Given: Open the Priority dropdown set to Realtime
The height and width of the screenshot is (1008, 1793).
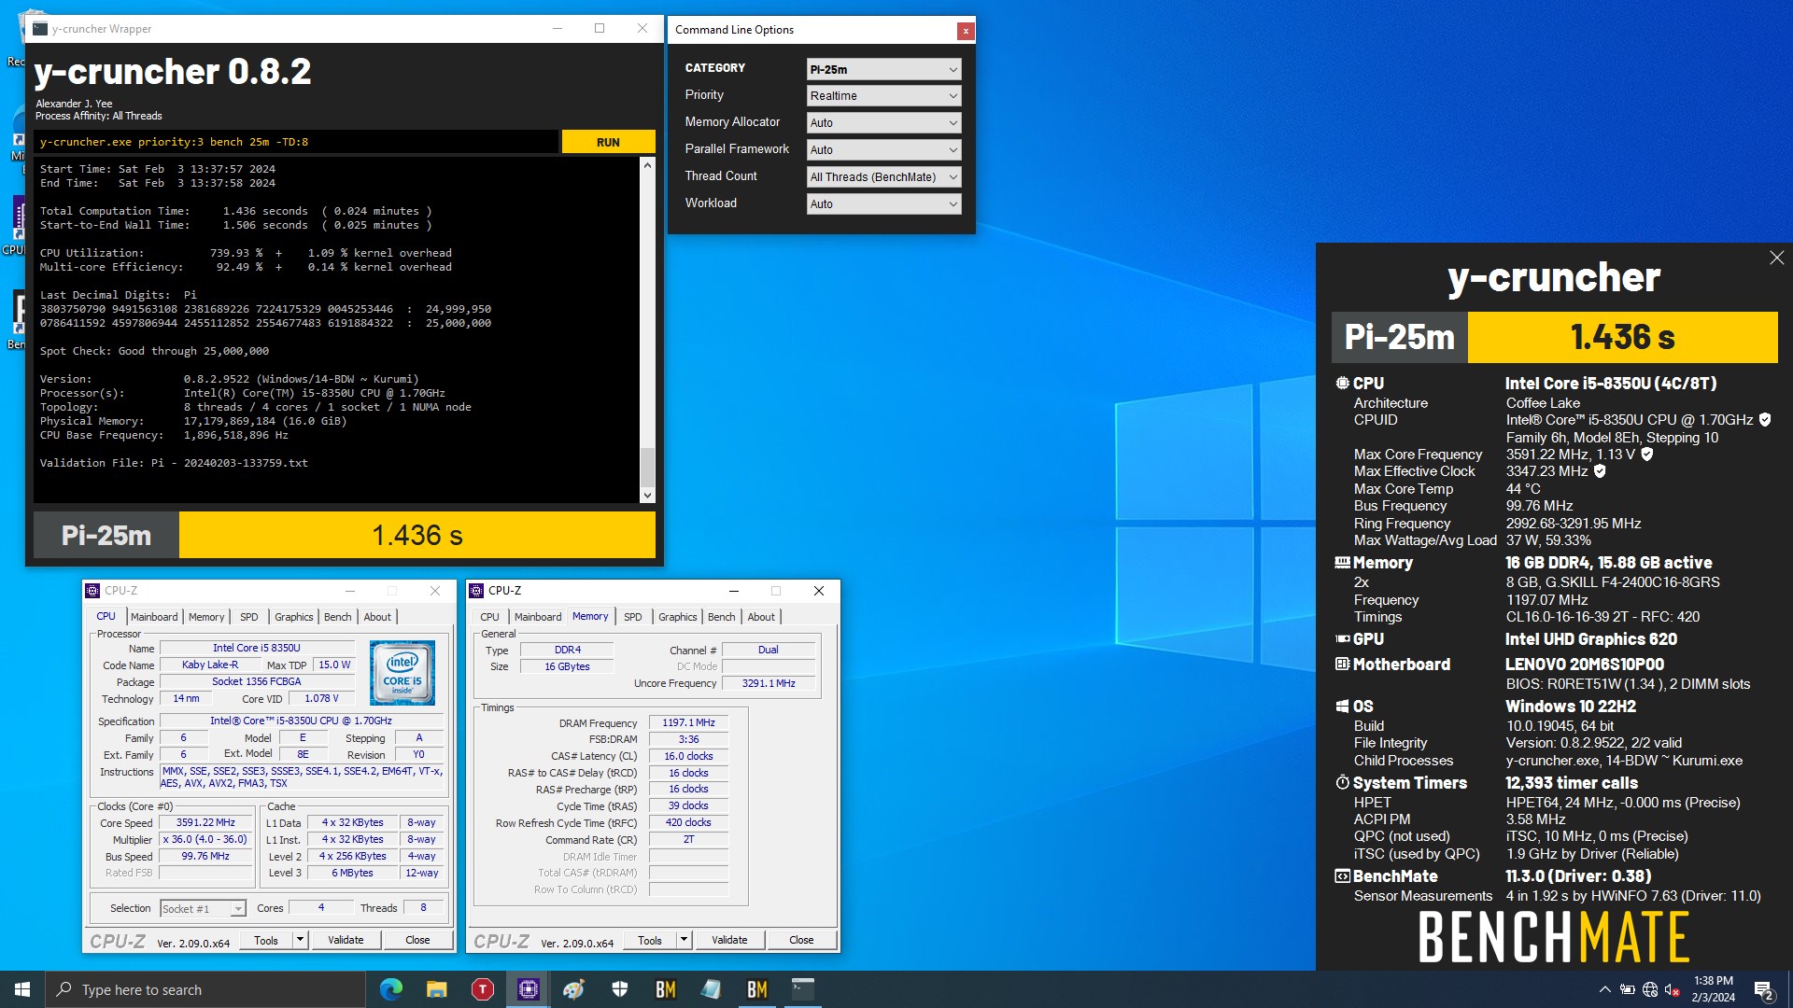Looking at the screenshot, I should [883, 95].
